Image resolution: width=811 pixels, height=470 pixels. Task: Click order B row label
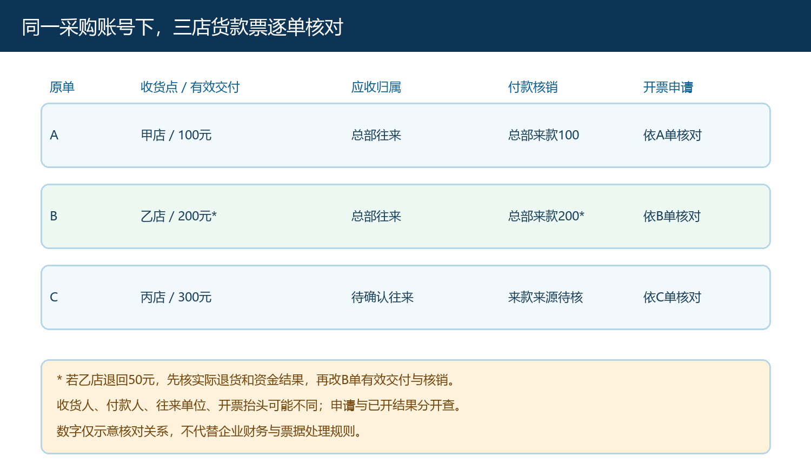point(54,216)
